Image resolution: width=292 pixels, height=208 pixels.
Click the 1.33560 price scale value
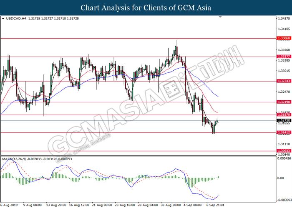(284, 50)
